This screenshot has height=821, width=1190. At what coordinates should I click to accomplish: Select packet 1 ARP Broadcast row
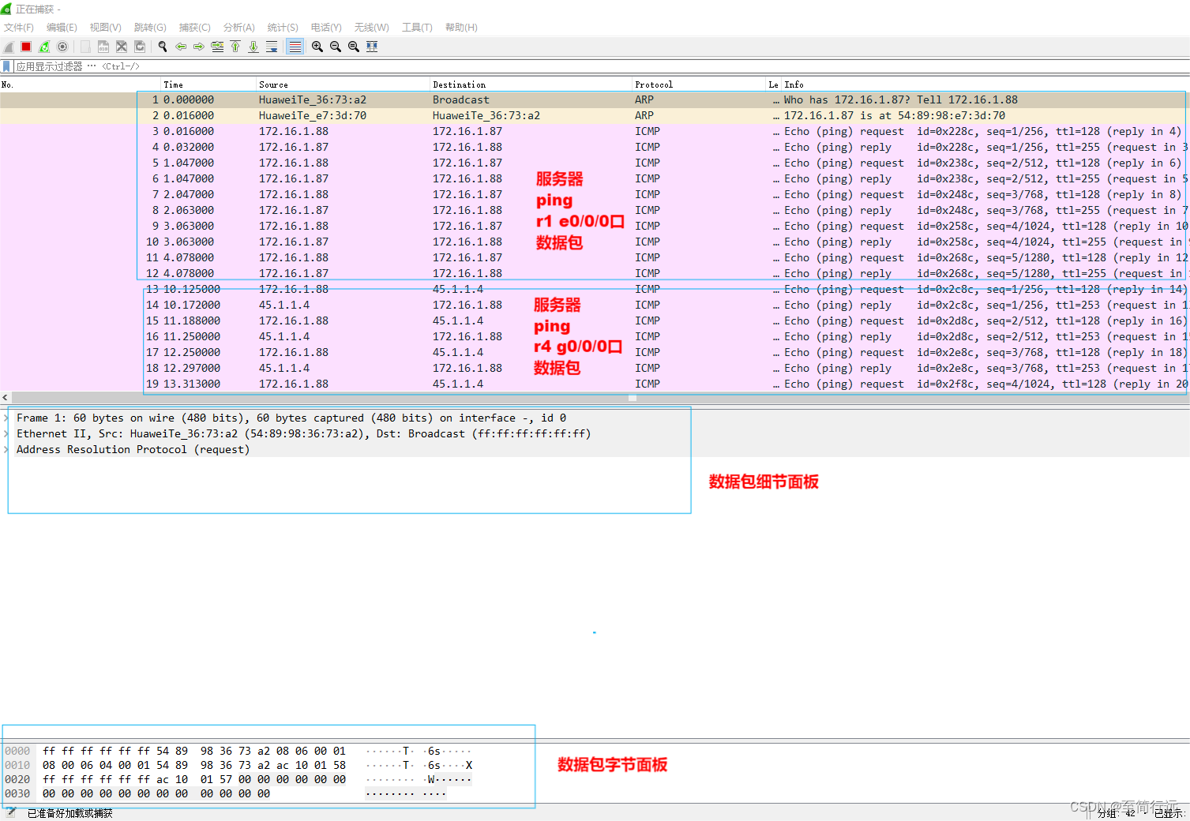point(595,99)
